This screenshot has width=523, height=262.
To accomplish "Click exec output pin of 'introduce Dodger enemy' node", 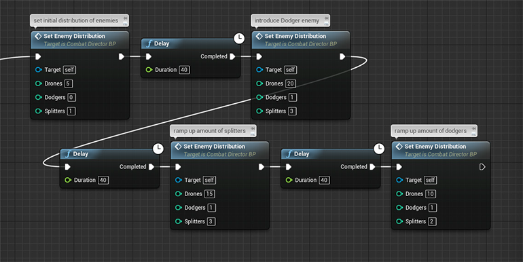I will click(x=342, y=56).
